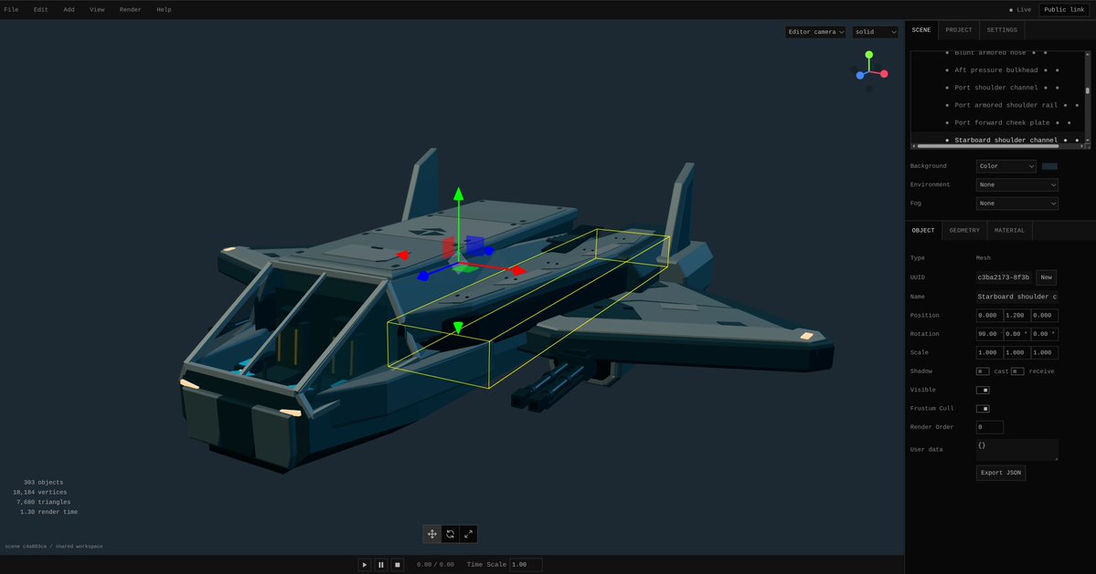The width and height of the screenshot is (1096, 574).
Task: Generate a new UUID with New button
Action: coord(1046,277)
